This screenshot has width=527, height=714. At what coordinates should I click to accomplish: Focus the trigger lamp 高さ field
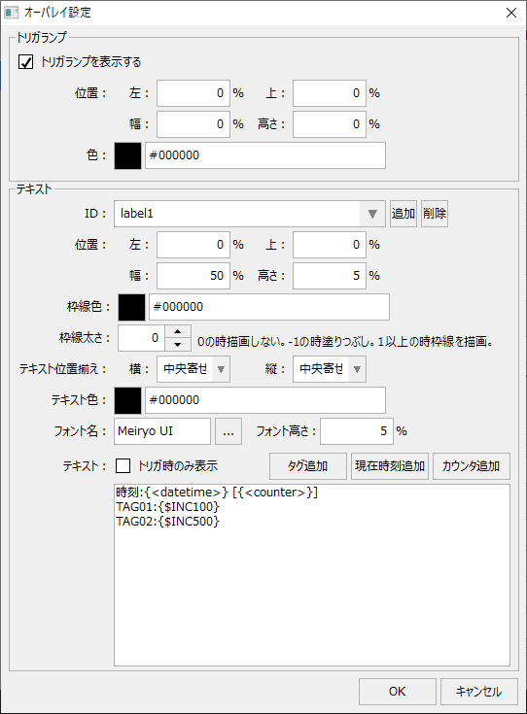(x=330, y=124)
